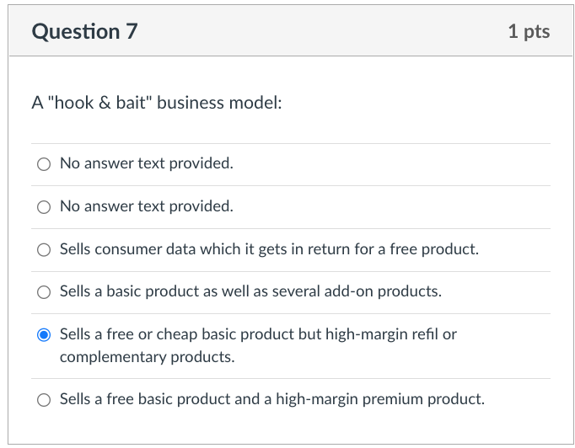575x448 pixels.
Task: Select the radio for high-margin premium product
Action: (44, 400)
